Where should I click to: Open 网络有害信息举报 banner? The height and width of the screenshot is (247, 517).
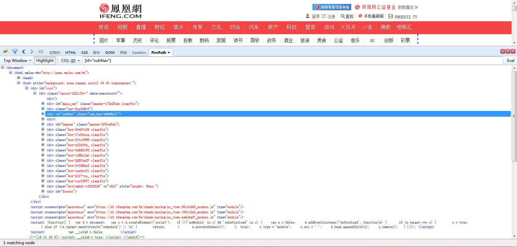332,7
